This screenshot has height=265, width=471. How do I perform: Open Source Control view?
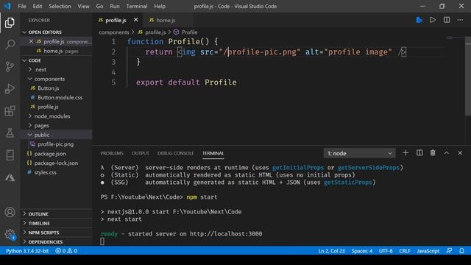coord(10,66)
